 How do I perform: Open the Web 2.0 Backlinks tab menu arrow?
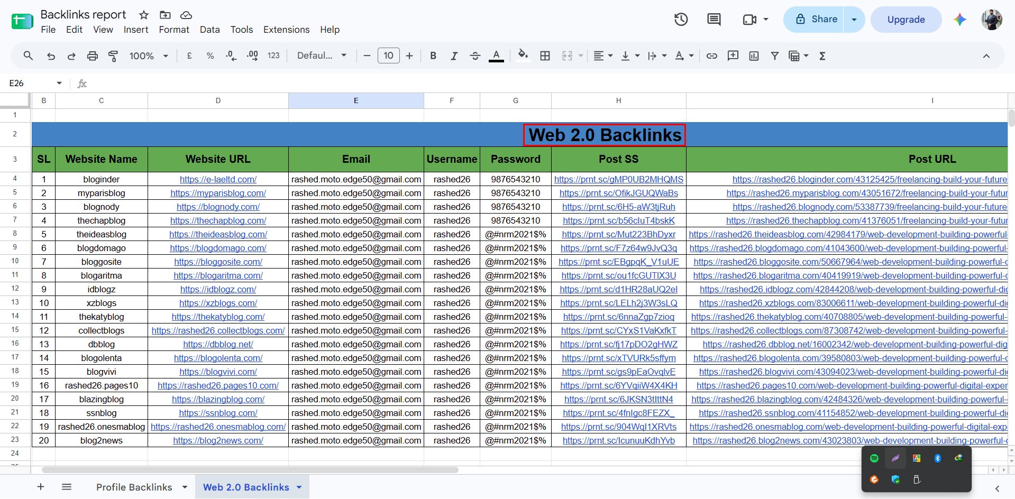tap(299, 487)
